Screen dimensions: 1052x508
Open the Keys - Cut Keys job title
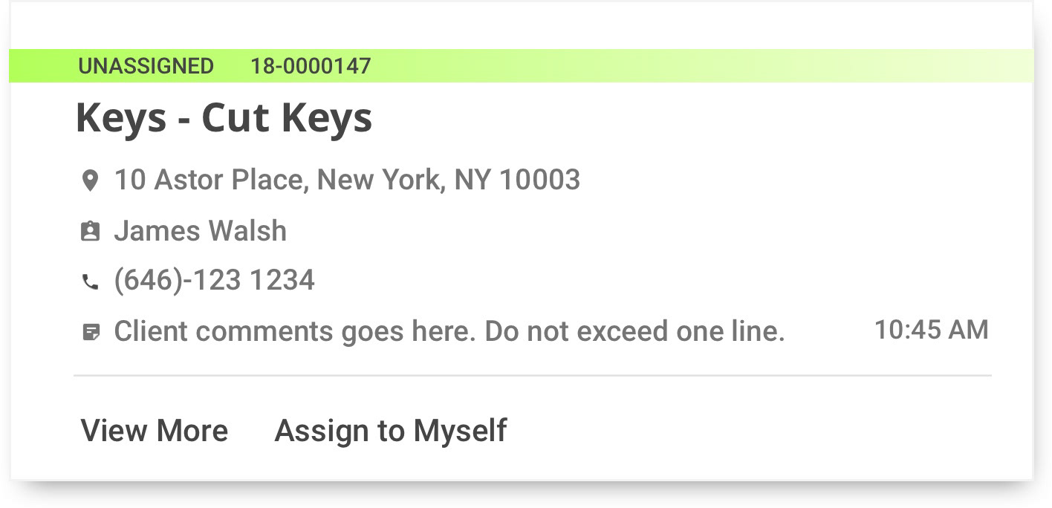[x=224, y=117]
